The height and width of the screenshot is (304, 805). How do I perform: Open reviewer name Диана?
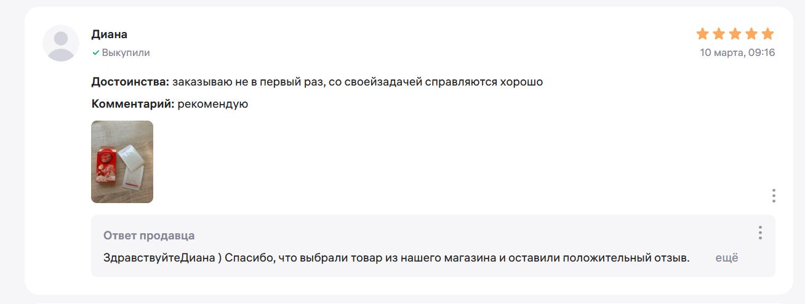(x=110, y=34)
